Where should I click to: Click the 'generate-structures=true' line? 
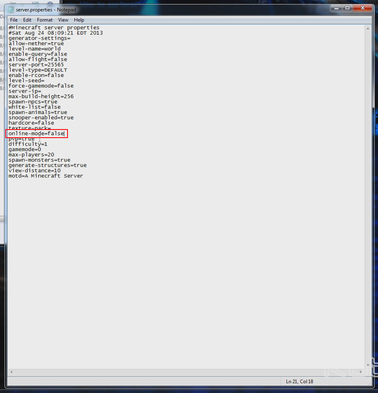[48, 165]
